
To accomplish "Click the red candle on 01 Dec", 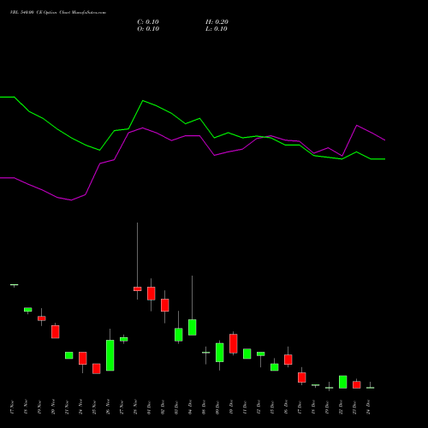I will click(152, 294).
